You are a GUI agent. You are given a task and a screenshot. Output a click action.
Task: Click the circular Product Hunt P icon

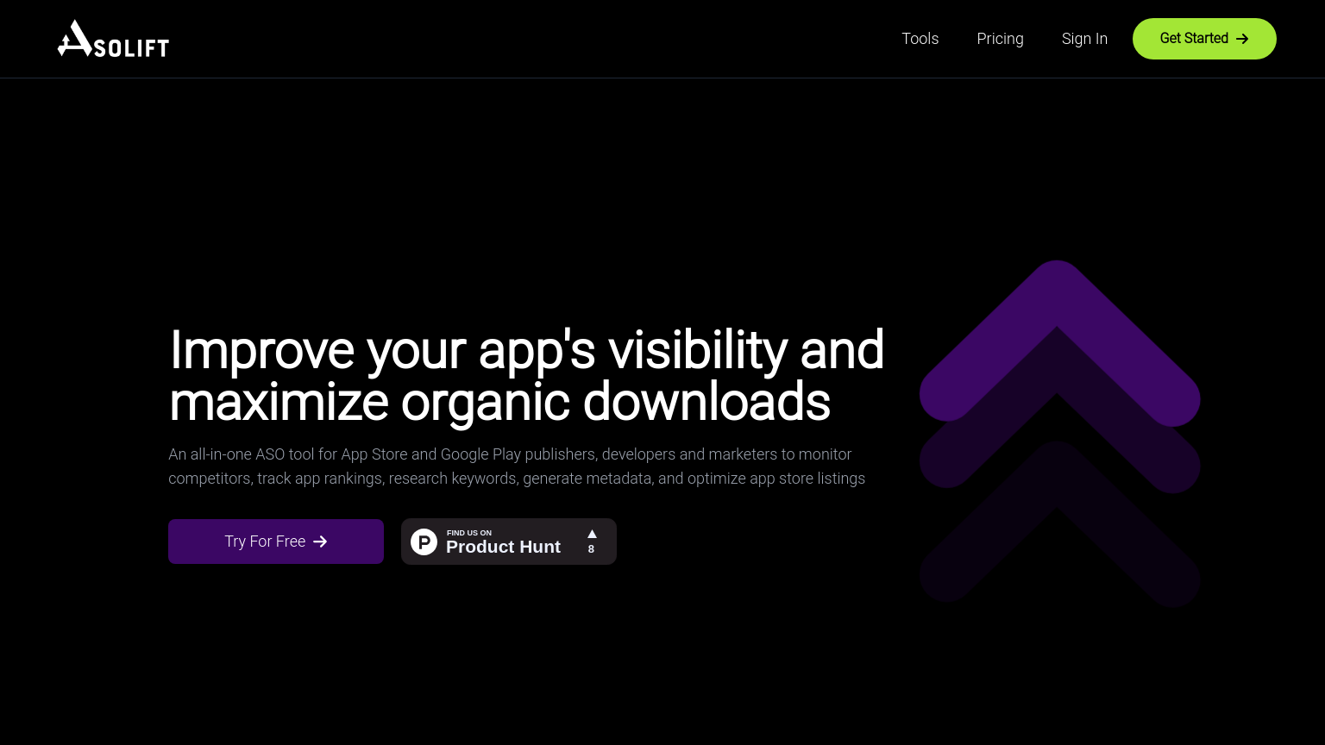click(x=424, y=542)
